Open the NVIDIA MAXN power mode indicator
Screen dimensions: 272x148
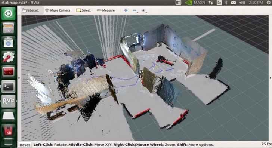click(195, 3)
